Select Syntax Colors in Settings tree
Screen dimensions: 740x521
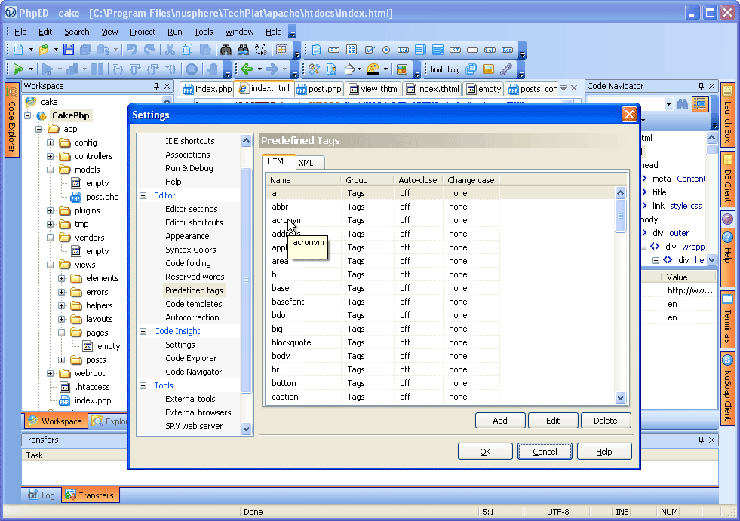pos(191,250)
